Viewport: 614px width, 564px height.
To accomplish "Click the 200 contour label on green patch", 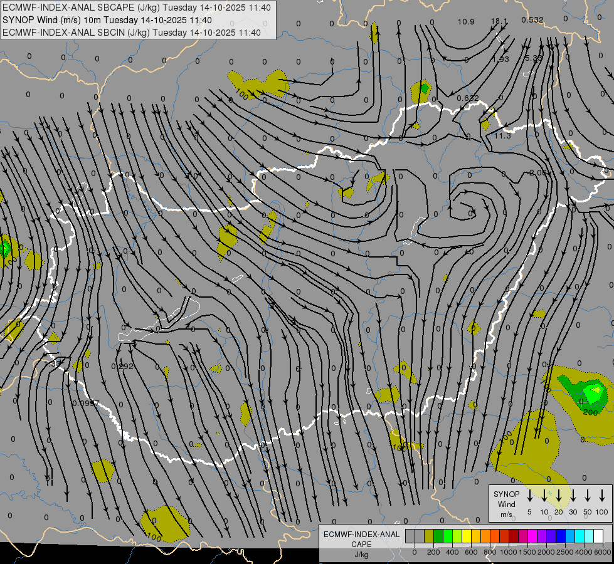I will [591, 412].
